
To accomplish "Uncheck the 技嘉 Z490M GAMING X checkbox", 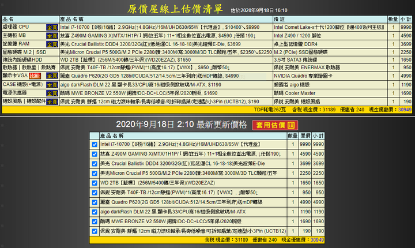I will pos(95,154).
